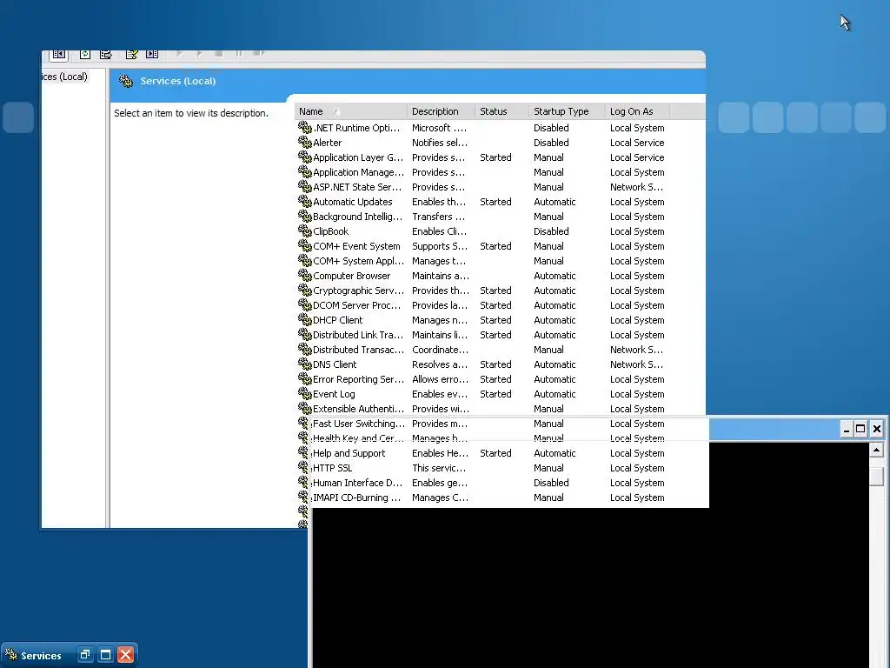Minimize the black console window
890x668 pixels.
pyautogui.click(x=847, y=429)
